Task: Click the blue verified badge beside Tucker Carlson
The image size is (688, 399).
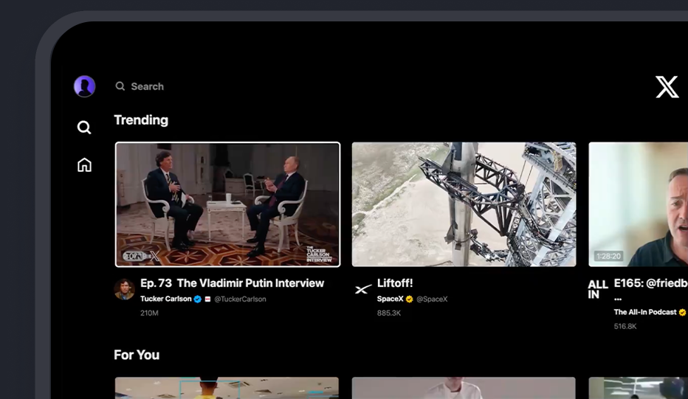Action: 198,299
